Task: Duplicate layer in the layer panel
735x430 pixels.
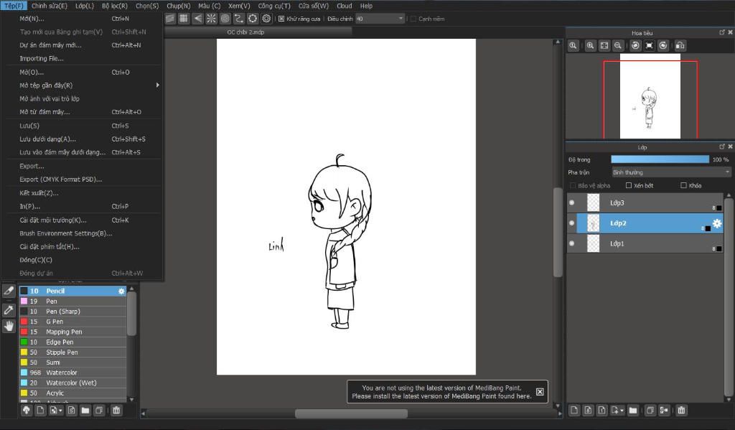Action: pyautogui.click(x=650, y=411)
